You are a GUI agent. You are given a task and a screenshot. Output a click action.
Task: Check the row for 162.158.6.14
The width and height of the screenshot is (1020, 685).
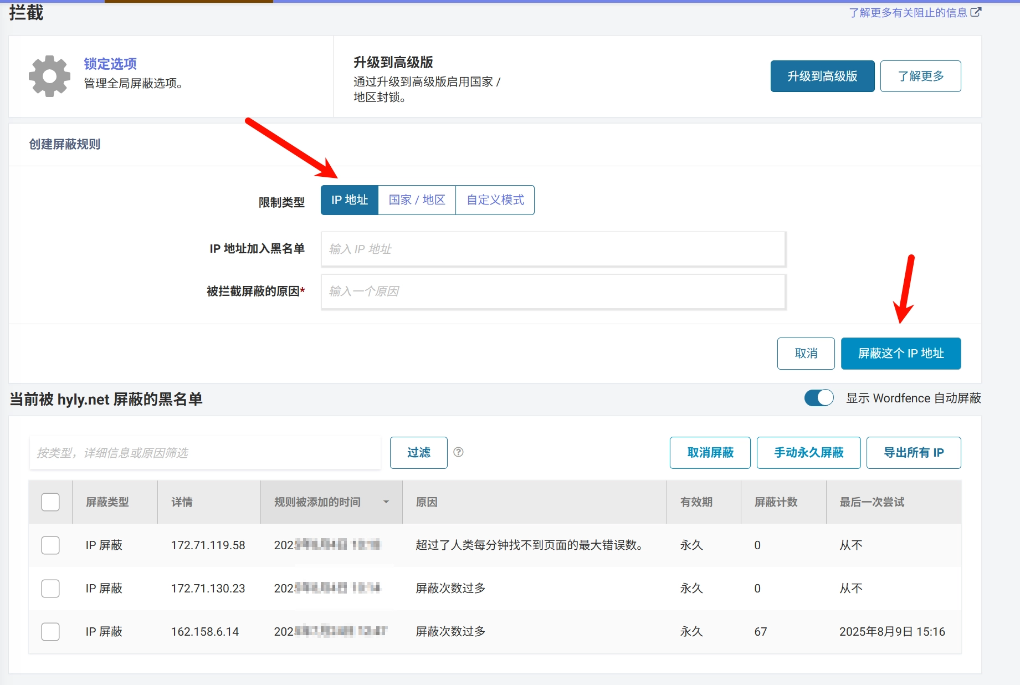tap(50, 632)
